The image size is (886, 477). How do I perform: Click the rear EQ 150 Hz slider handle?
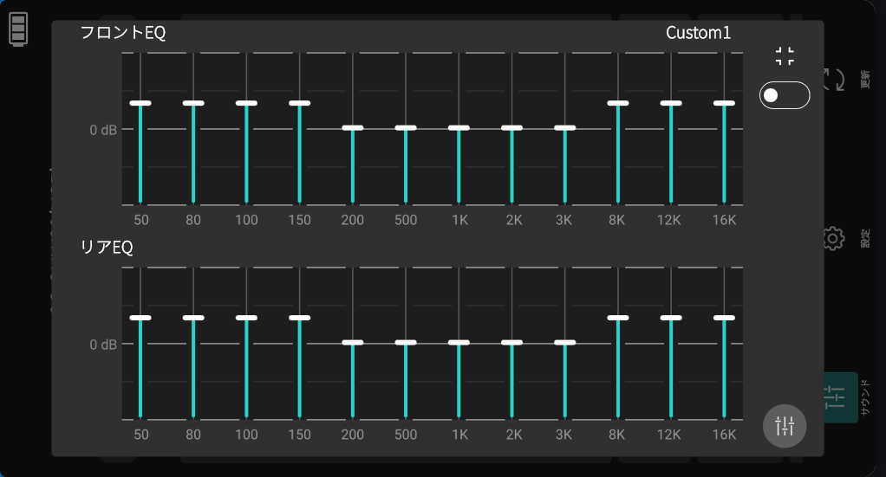pyautogui.click(x=299, y=318)
